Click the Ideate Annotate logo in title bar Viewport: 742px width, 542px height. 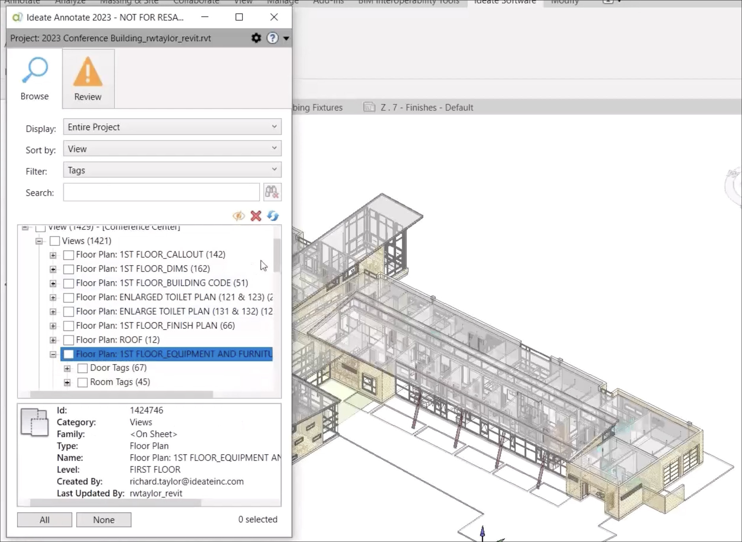coord(17,17)
